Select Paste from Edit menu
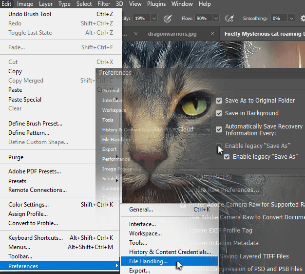Screen dimensions: 305x274 pos(61,90)
